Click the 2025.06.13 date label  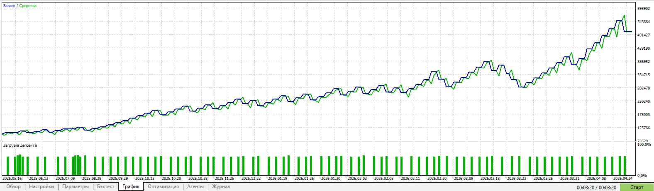click(x=39, y=179)
